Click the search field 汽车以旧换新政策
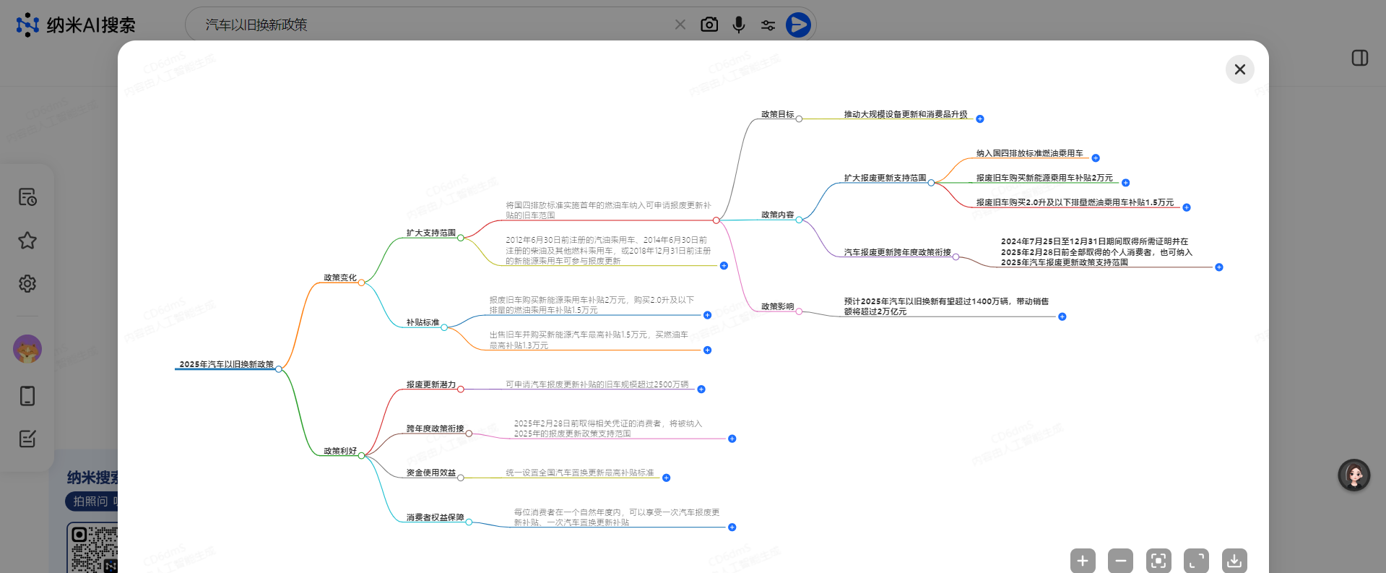The width and height of the screenshot is (1386, 573). (433, 25)
